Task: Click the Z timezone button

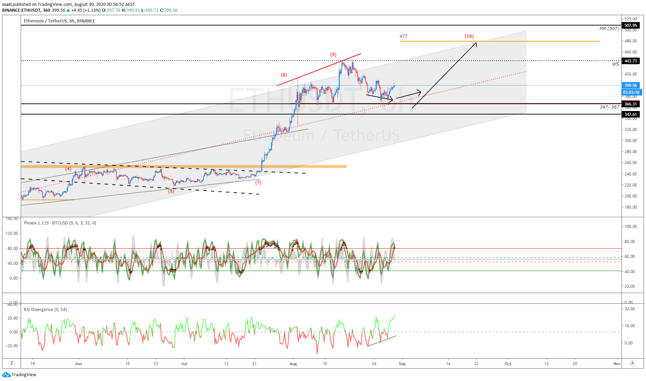Action: point(12,363)
